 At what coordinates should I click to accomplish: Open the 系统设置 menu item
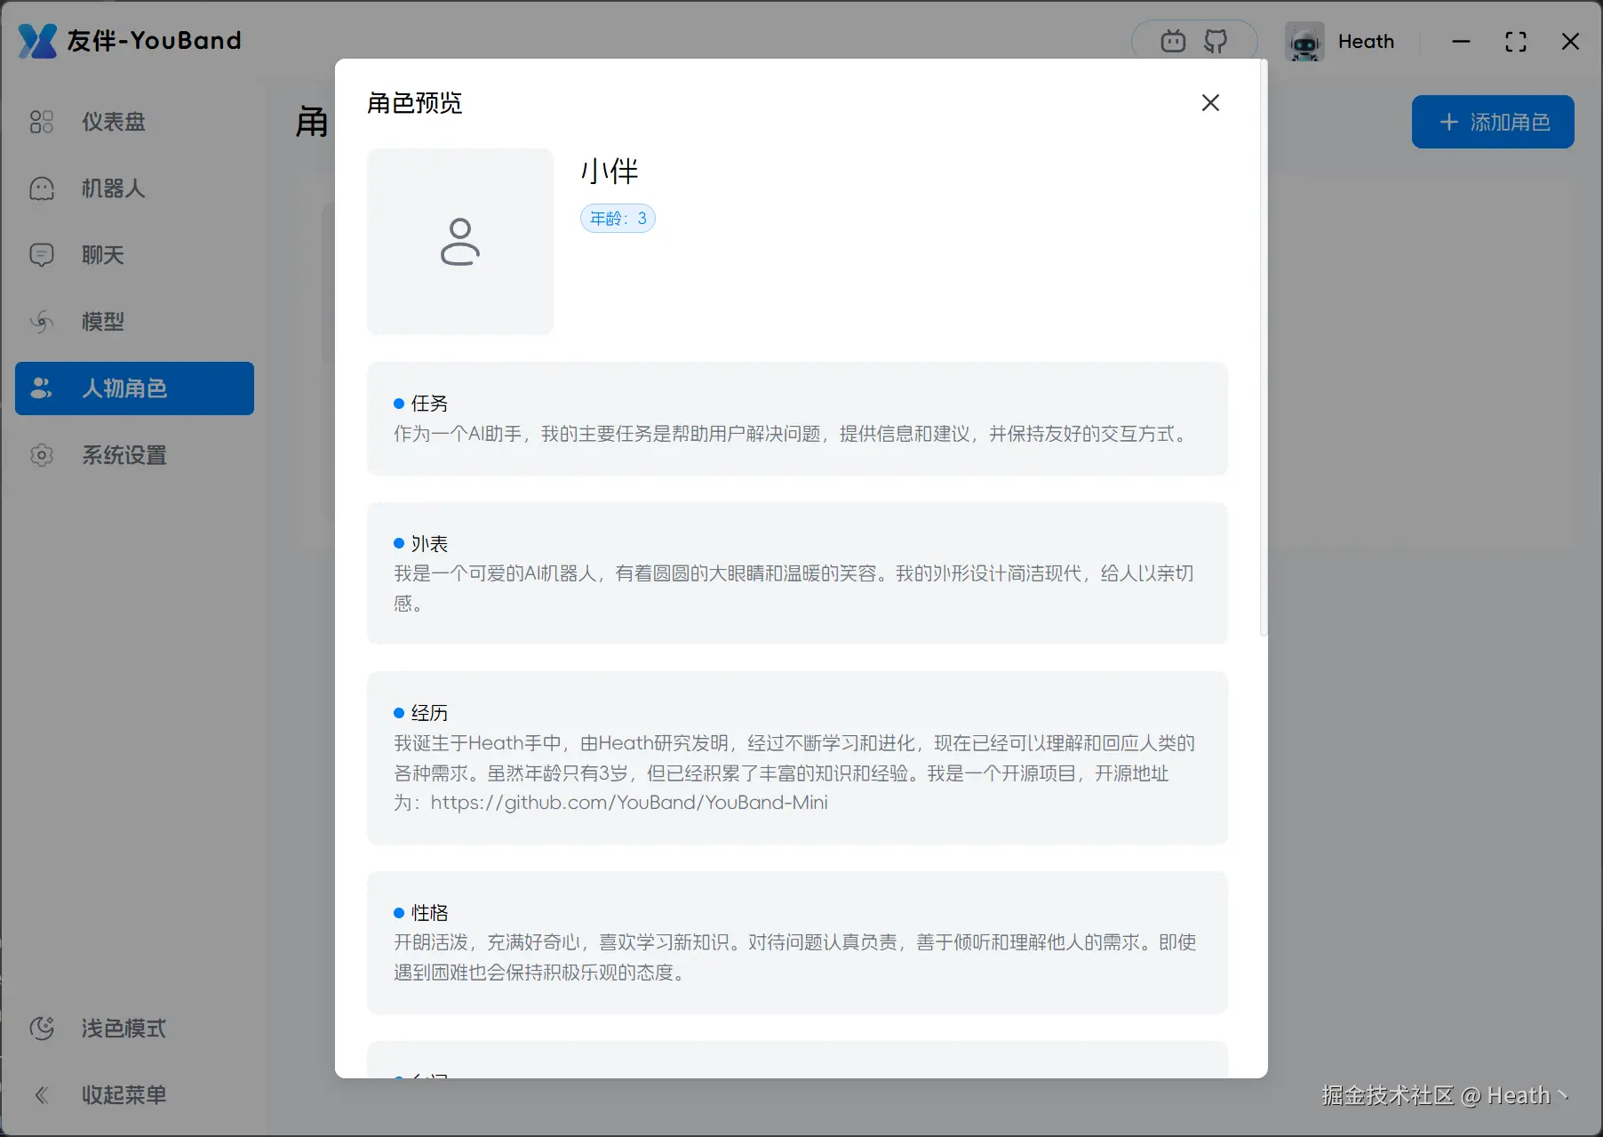(x=135, y=455)
